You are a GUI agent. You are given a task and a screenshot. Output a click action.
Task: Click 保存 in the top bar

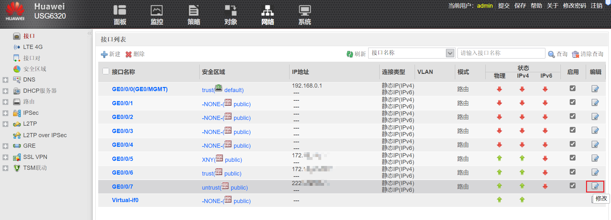[520, 6]
